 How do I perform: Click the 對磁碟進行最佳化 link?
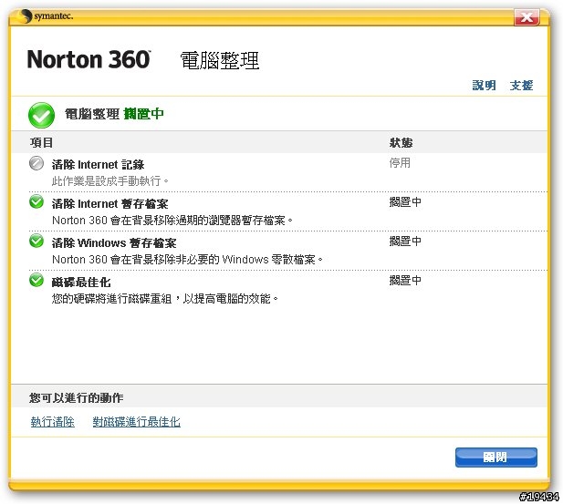click(x=137, y=421)
